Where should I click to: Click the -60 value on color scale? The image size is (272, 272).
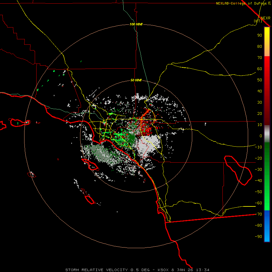click(258, 203)
